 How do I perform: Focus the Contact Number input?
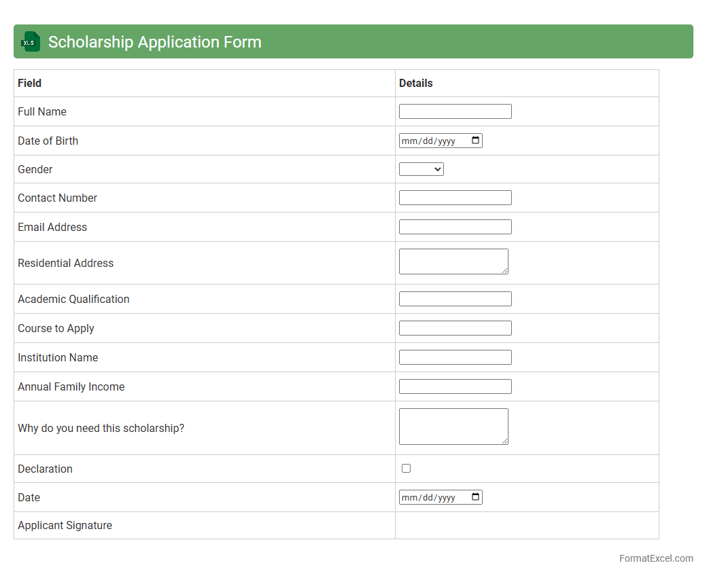[455, 198]
